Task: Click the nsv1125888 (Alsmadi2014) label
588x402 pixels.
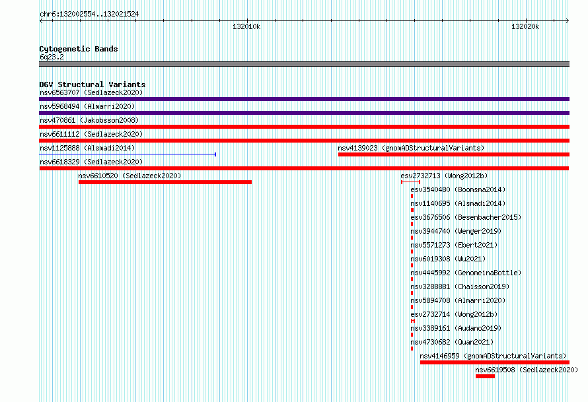Action: point(87,148)
